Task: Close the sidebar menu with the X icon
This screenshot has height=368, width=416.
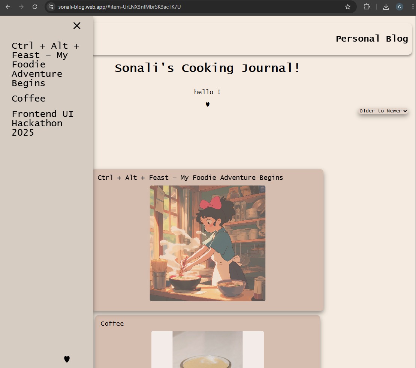Action: click(x=77, y=26)
